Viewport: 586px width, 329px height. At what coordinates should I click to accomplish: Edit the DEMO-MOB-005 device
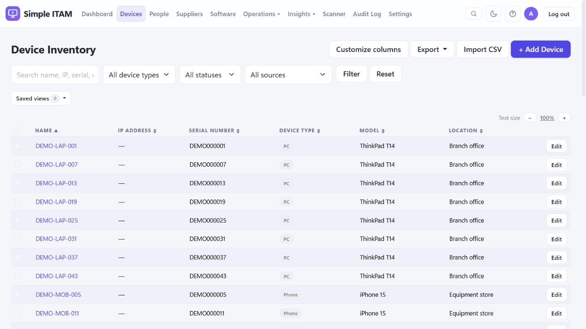click(x=557, y=294)
